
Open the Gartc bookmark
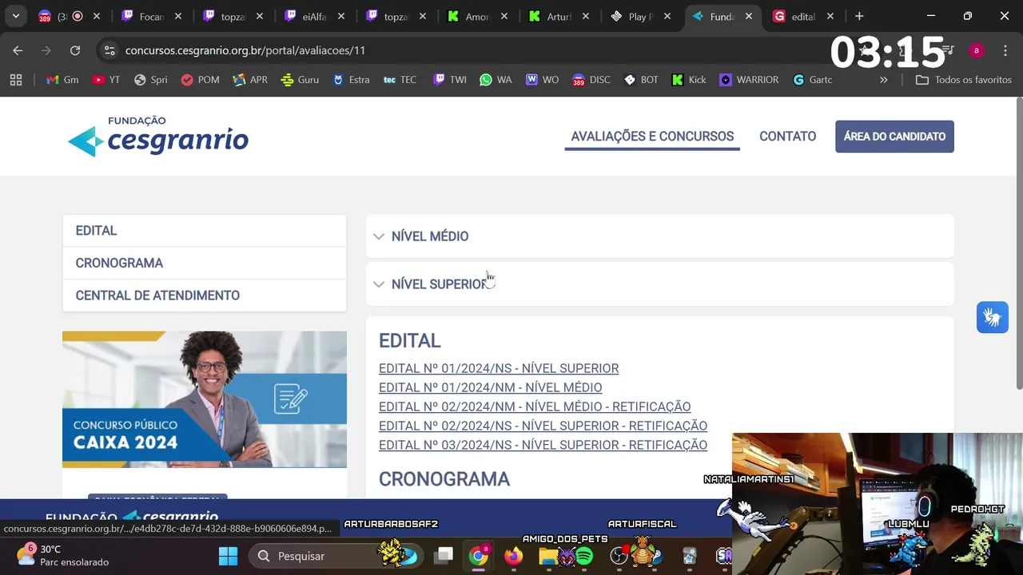813,80
